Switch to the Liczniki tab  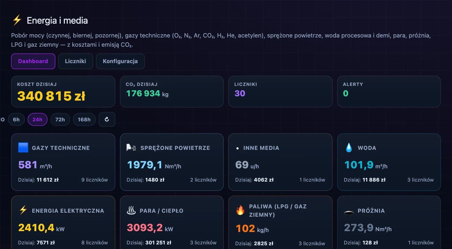[76, 61]
